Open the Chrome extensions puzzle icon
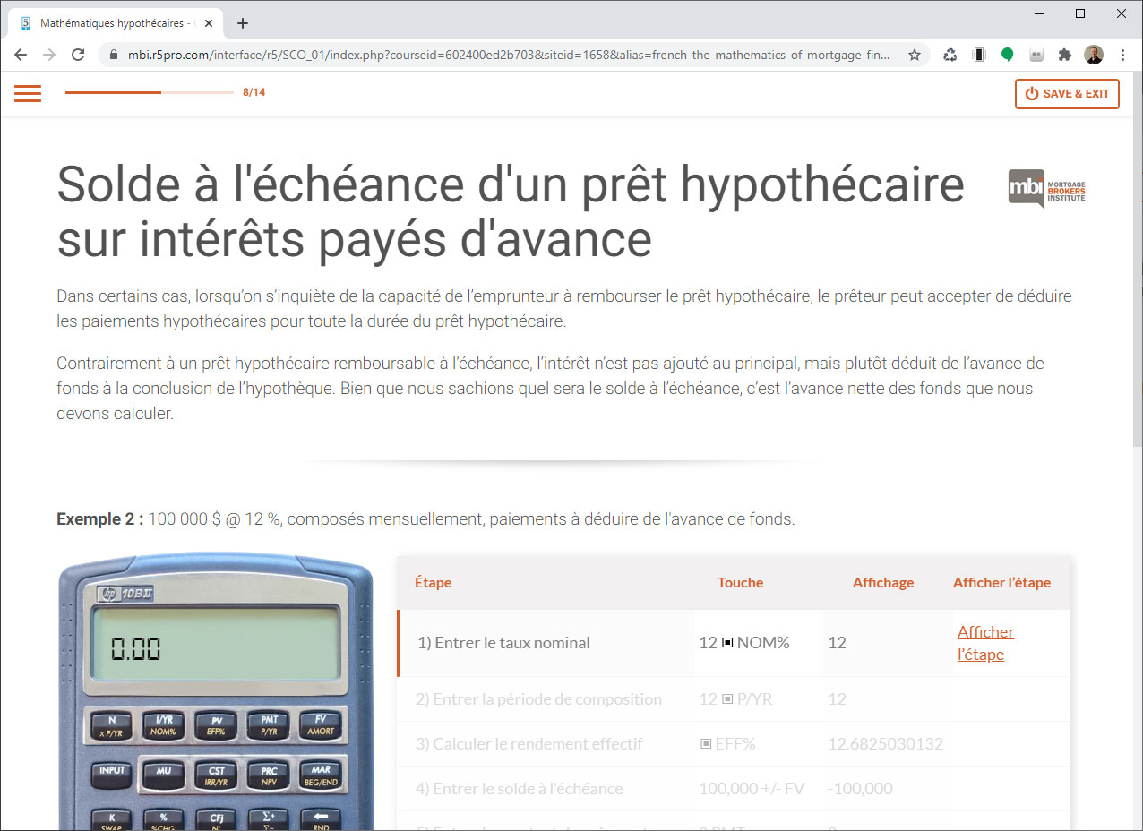This screenshot has width=1143, height=831. [1064, 55]
